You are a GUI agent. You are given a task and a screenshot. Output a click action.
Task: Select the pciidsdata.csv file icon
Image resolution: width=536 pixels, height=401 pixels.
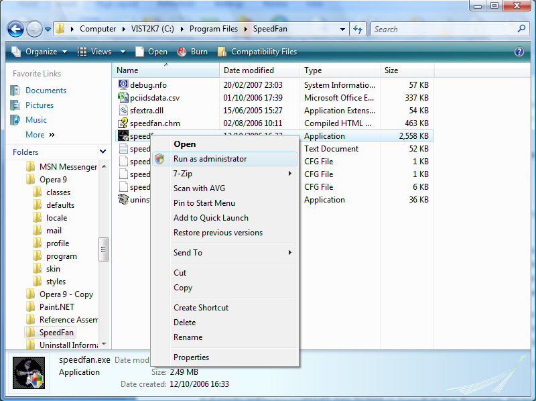[123, 97]
